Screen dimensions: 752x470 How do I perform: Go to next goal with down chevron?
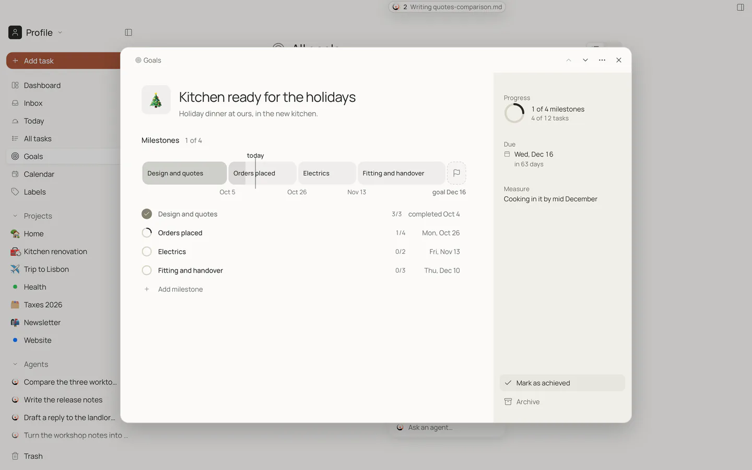tap(585, 60)
